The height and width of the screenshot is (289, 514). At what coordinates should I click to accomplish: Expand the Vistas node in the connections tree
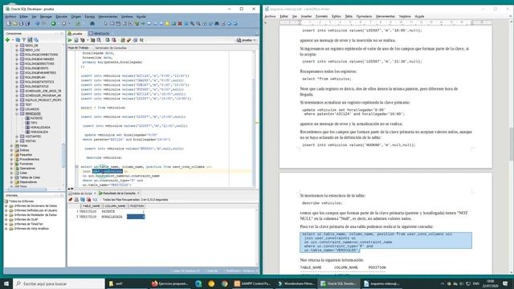[11, 145]
